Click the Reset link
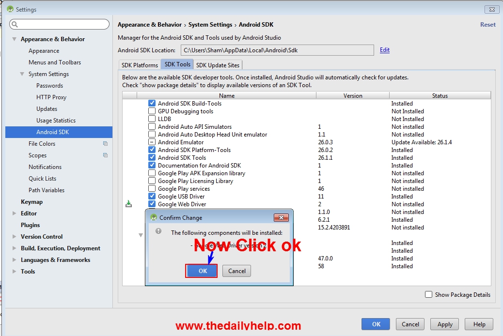The width and height of the screenshot is (503, 336). pos(487,24)
